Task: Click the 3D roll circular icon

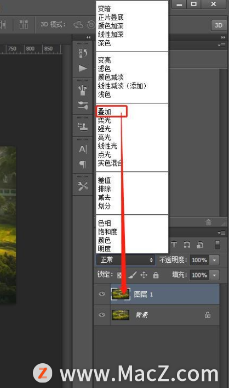Action: (x=91, y=25)
